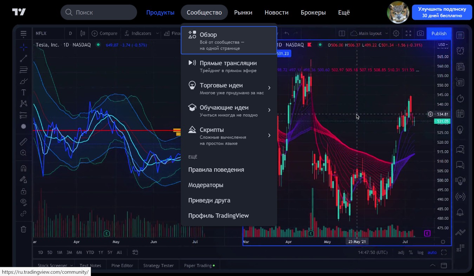
Task: Toggle stay in drawing mode
Action: pos(24,180)
